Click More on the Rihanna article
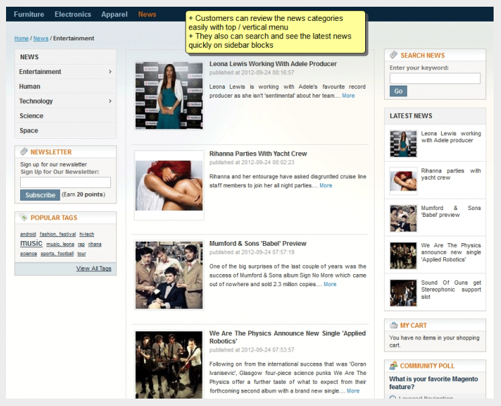501x406 pixels. [x=325, y=186]
